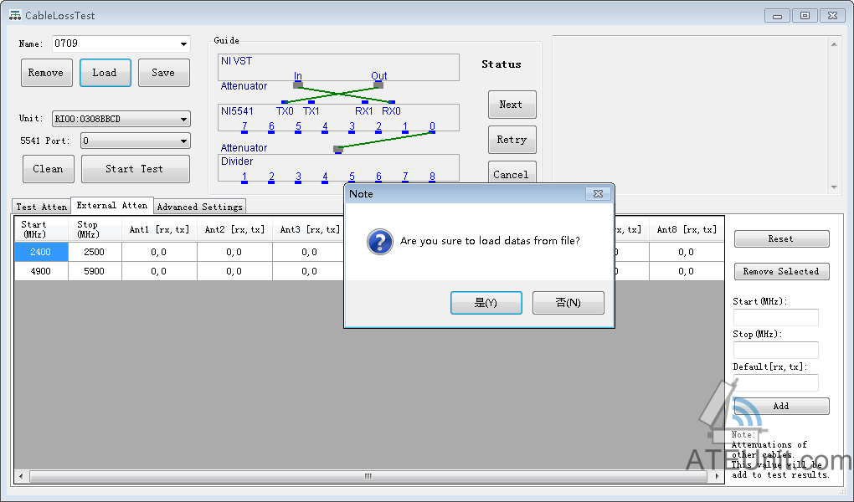The width and height of the screenshot is (854, 502).
Task: Switch to the Test Atten tab
Action: [x=42, y=207]
